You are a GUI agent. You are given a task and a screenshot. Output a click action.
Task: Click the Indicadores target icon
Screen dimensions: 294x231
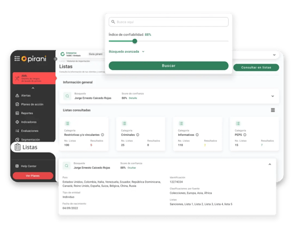(x=17, y=122)
